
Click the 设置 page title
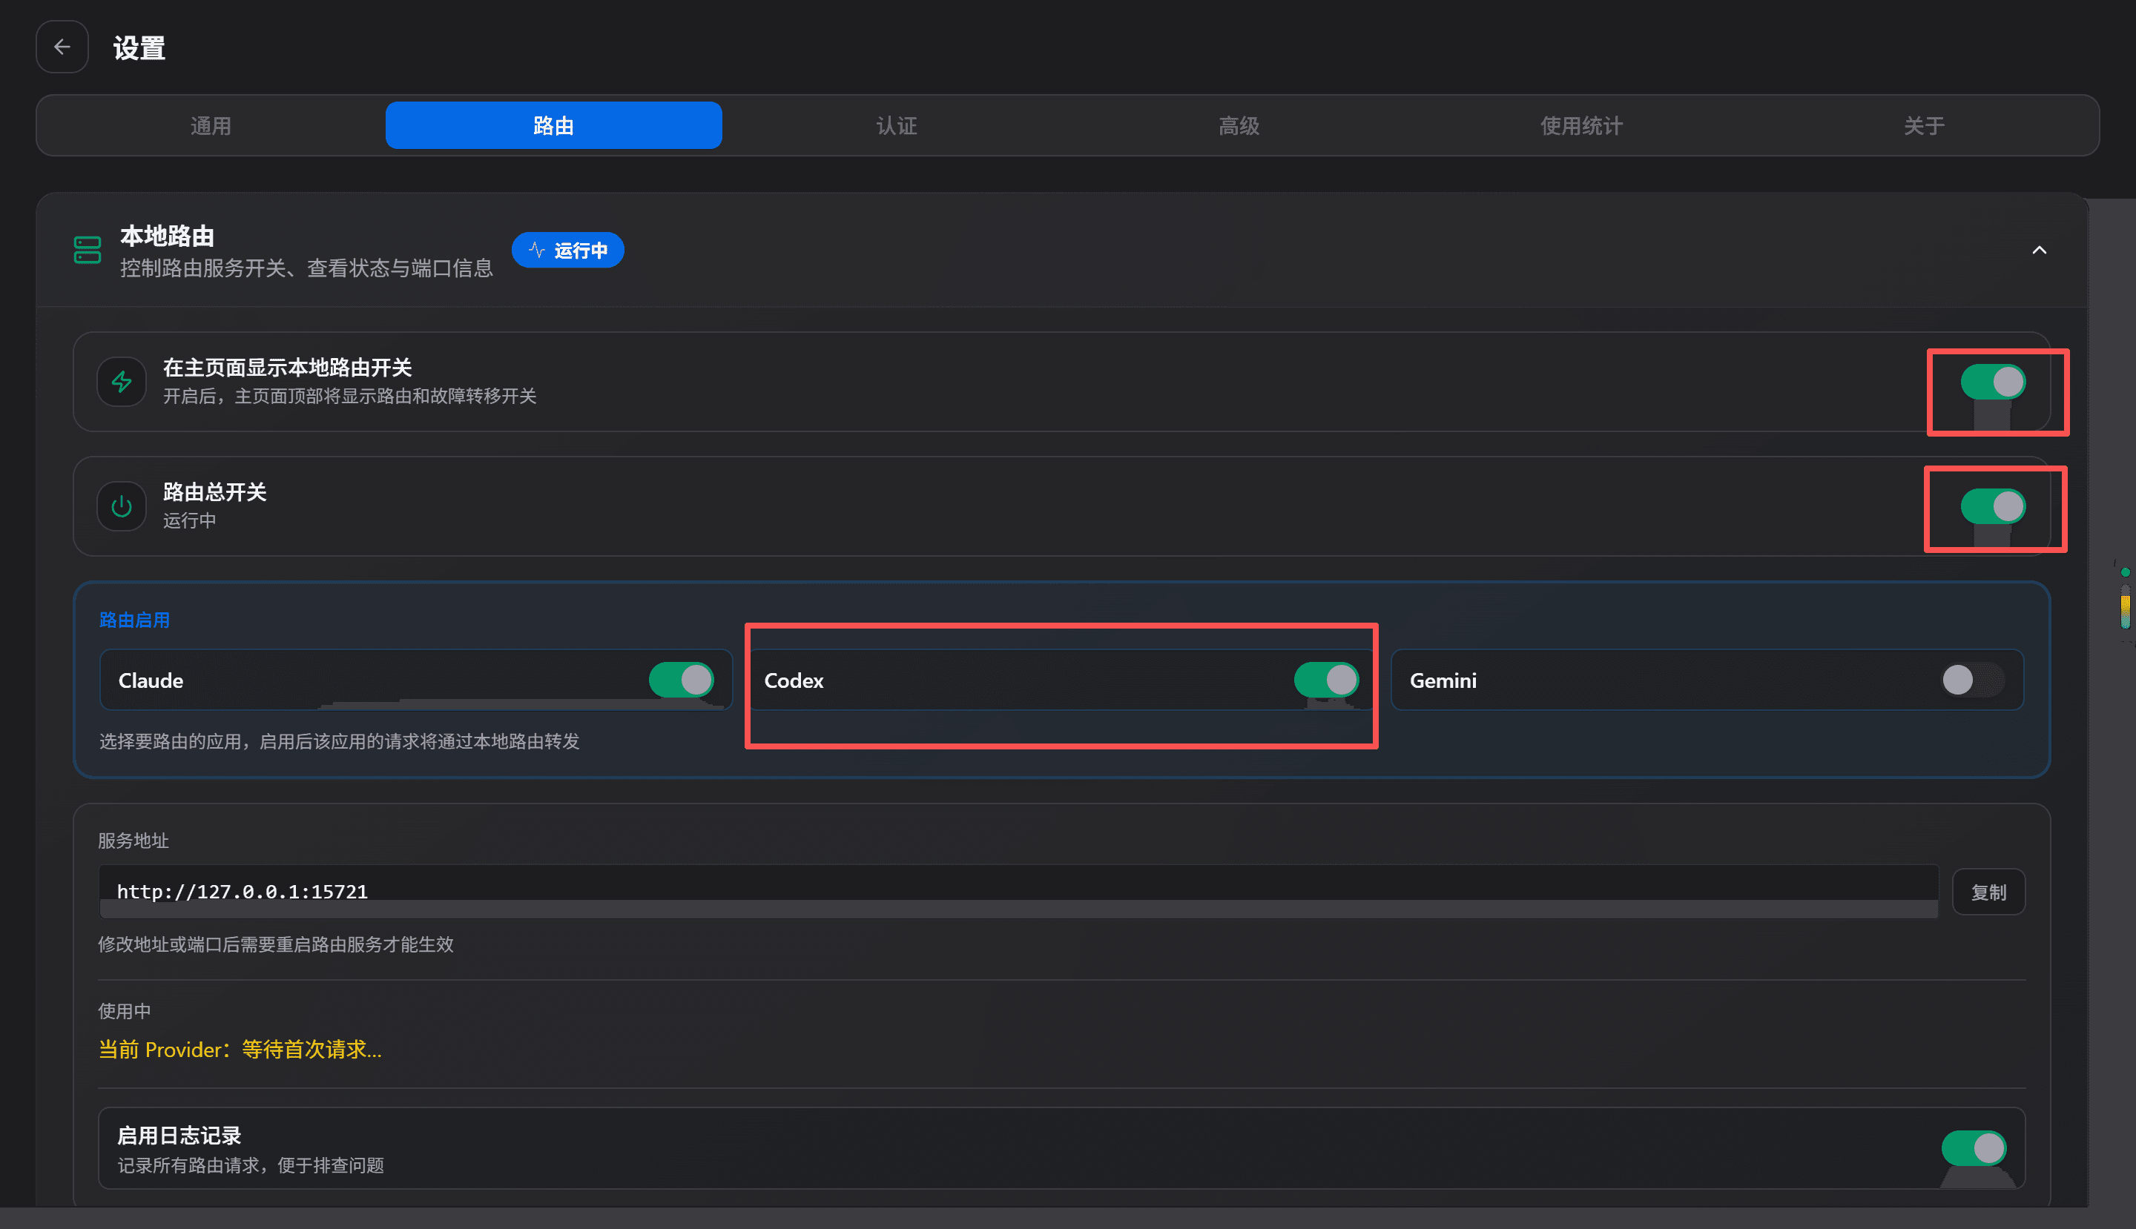pyautogui.click(x=139, y=48)
